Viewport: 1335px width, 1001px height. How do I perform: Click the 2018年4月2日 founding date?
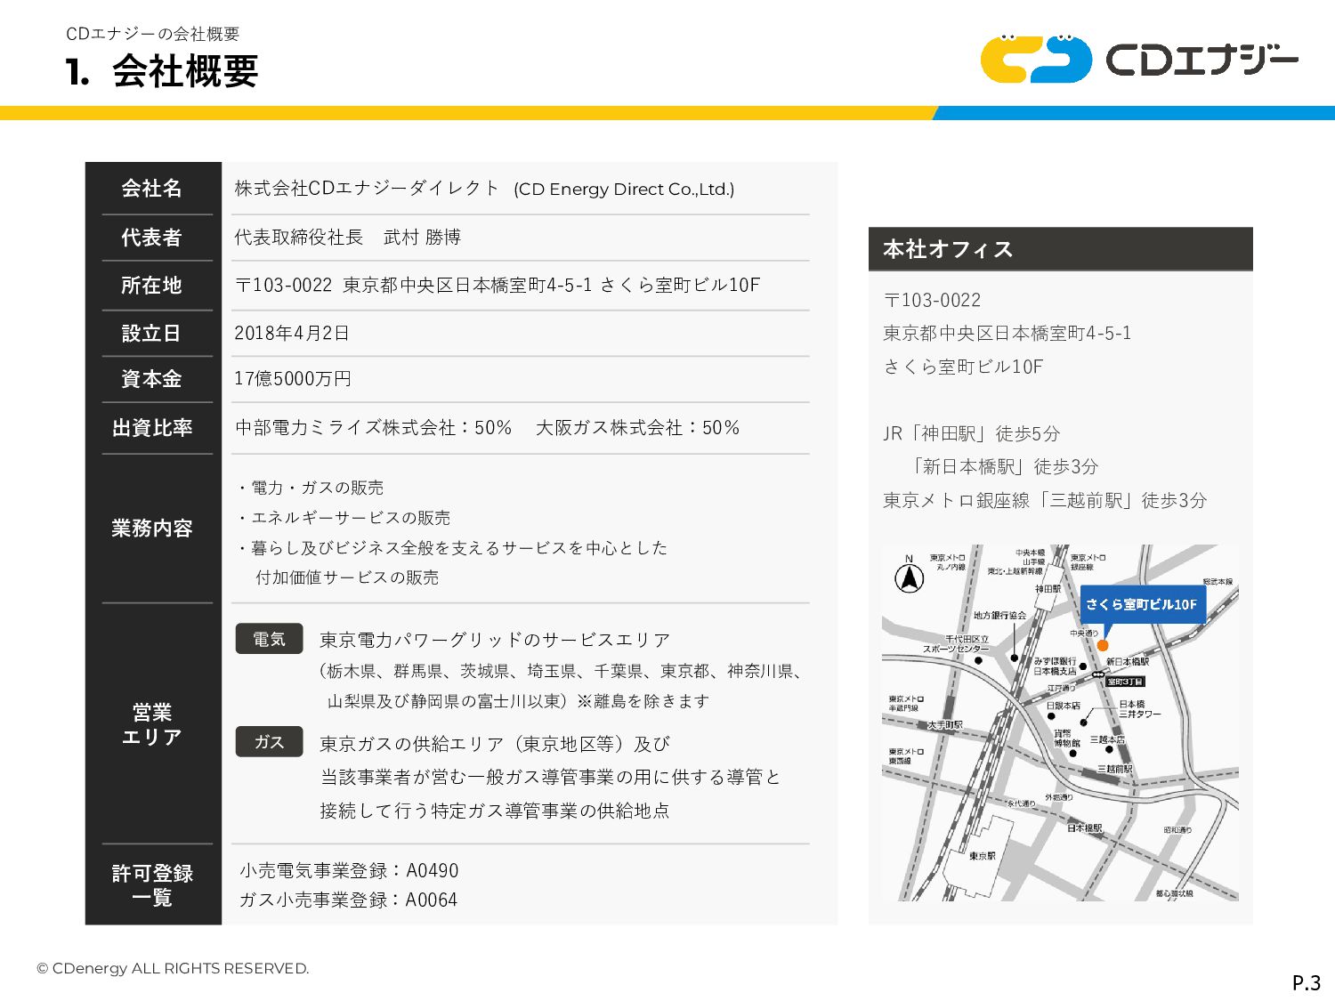point(292,333)
